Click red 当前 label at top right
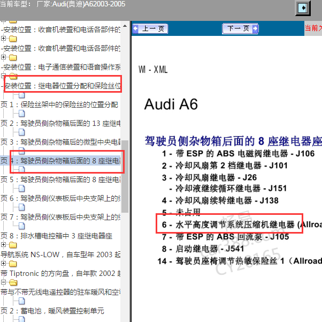Screen dimensions: 322x322 point(313,27)
